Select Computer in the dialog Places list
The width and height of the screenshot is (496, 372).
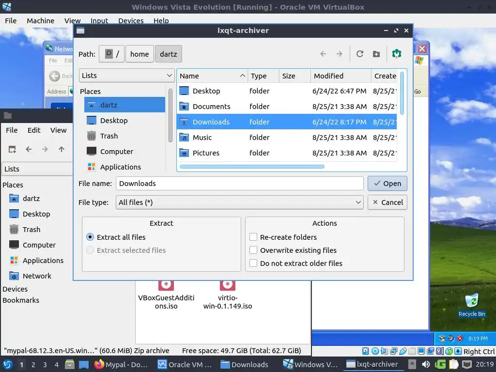(x=124, y=152)
